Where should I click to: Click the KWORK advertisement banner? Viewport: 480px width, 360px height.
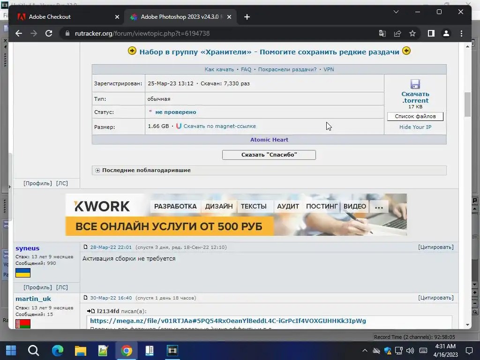point(236,215)
